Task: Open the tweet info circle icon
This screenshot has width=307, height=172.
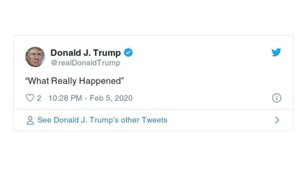Action: (x=276, y=98)
